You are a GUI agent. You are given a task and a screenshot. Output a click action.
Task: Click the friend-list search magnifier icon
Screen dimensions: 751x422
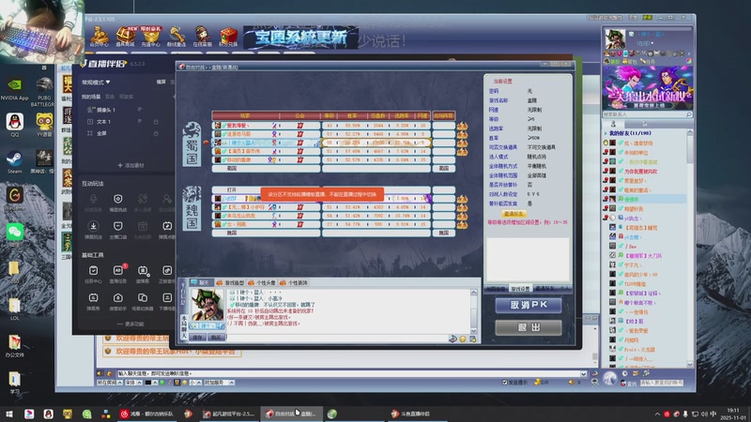click(689, 114)
